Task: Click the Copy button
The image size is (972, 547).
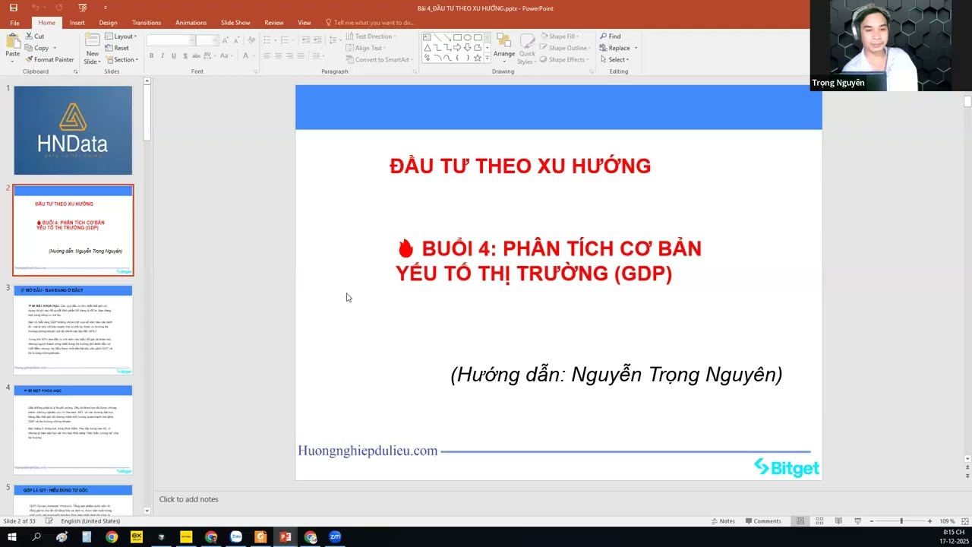Action: 36,48
